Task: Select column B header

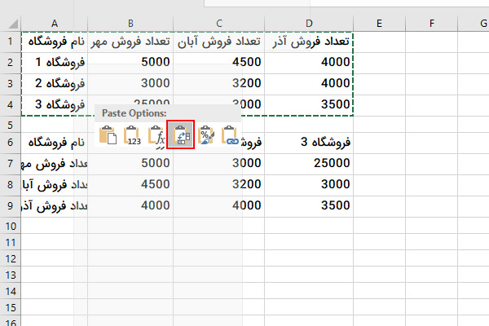Action: click(130, 24)
